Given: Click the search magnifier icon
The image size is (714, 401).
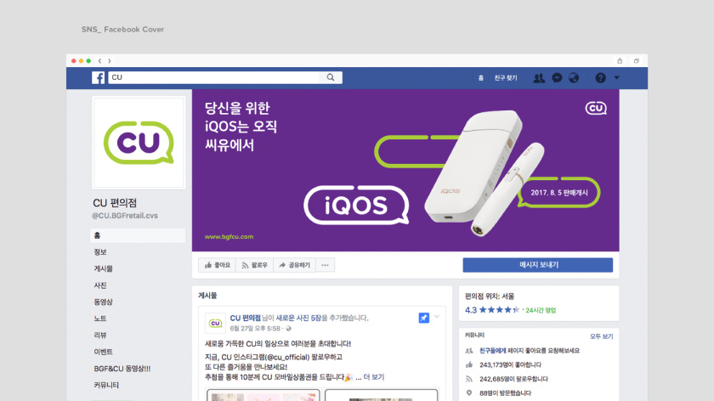Looking at the screenshot, I should [331, 77].
